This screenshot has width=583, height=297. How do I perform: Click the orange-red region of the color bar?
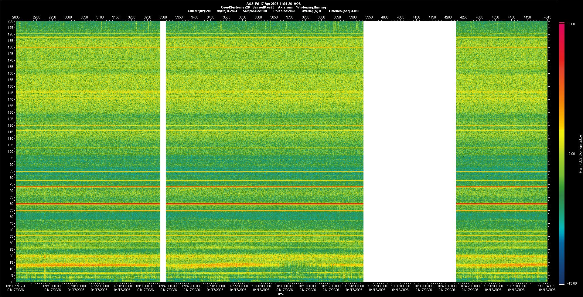coord(561,76)
